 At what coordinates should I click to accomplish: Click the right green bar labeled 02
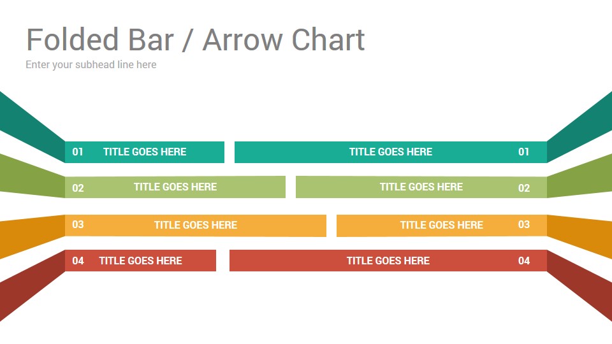click(x=421, y=187)
